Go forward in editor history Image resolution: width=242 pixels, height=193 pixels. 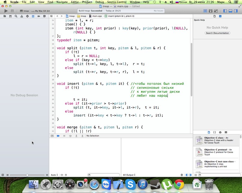pos(62,16)
